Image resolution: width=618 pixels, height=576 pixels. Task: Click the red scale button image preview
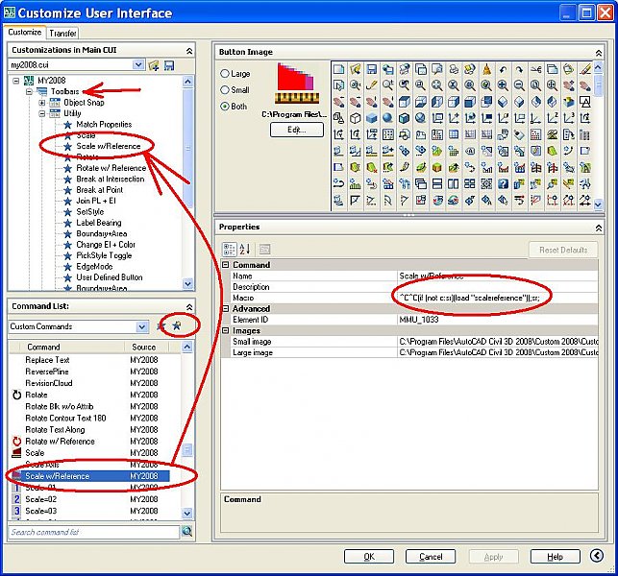pyautogui.click(x=297, y=84)
